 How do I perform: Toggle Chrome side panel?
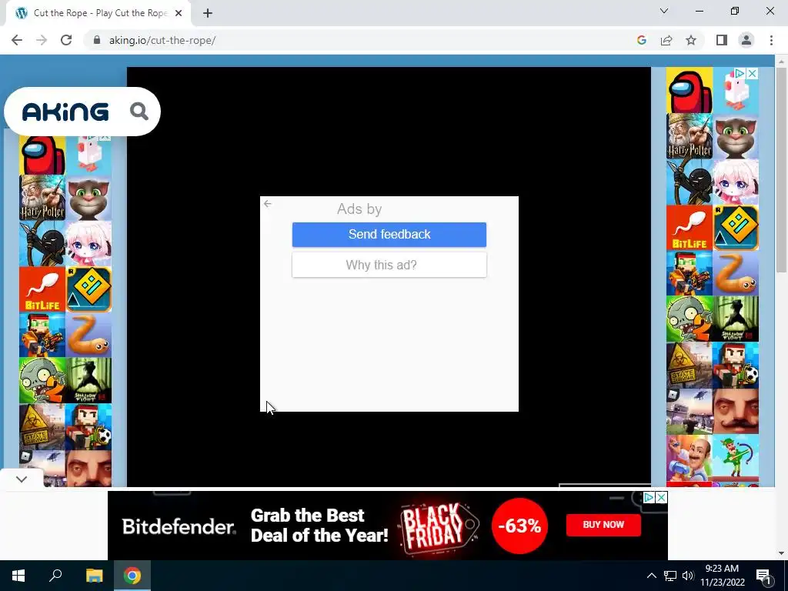click(722, 40)
